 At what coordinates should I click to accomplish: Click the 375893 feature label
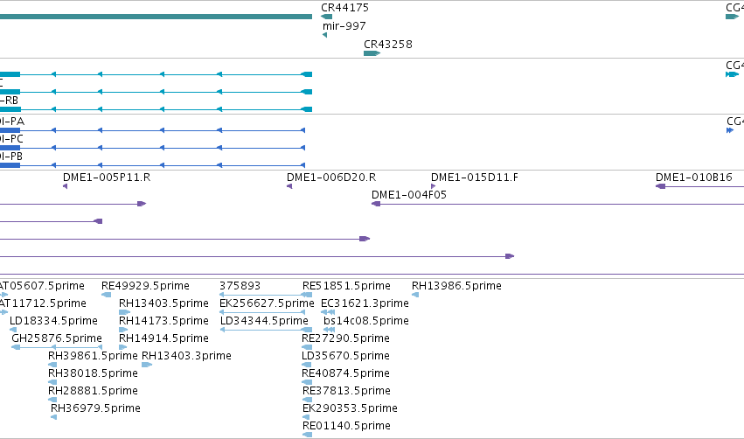coord(240,286)
